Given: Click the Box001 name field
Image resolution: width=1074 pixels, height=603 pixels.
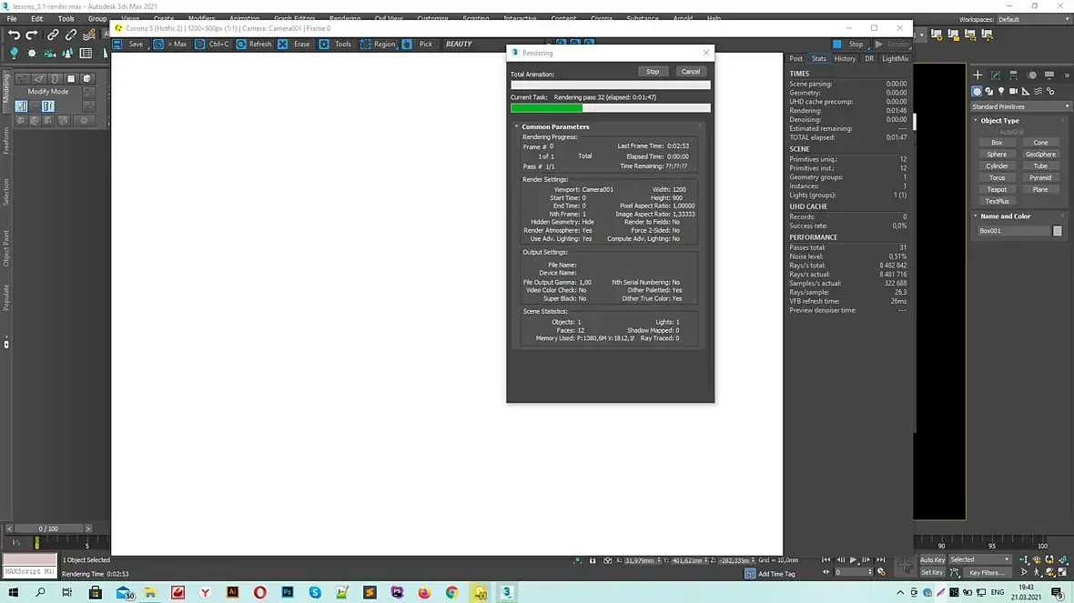Looking at the screenshot, I should point(1013,231).
